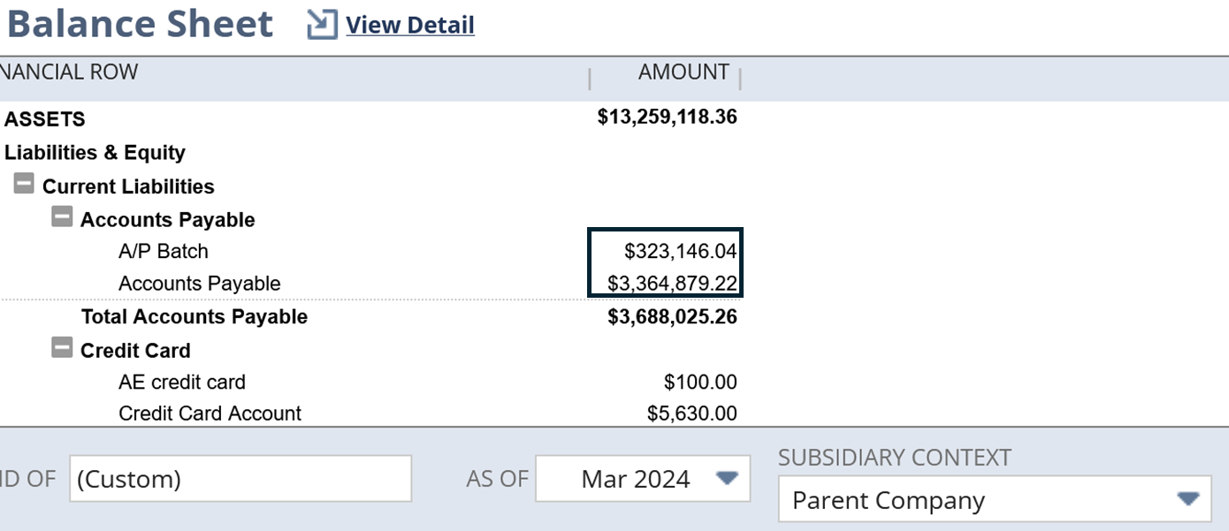Click the ASSETS total $13,259,118.36
Image resolution: width=1229 pixels, height=531 pixels.
668,118
